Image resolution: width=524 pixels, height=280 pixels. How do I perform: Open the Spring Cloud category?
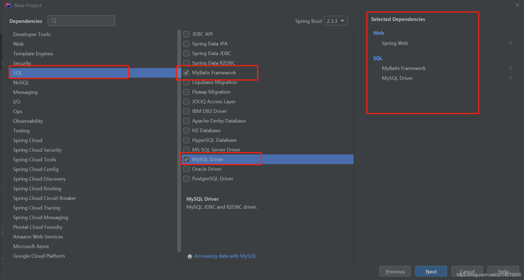click(93, 140)
